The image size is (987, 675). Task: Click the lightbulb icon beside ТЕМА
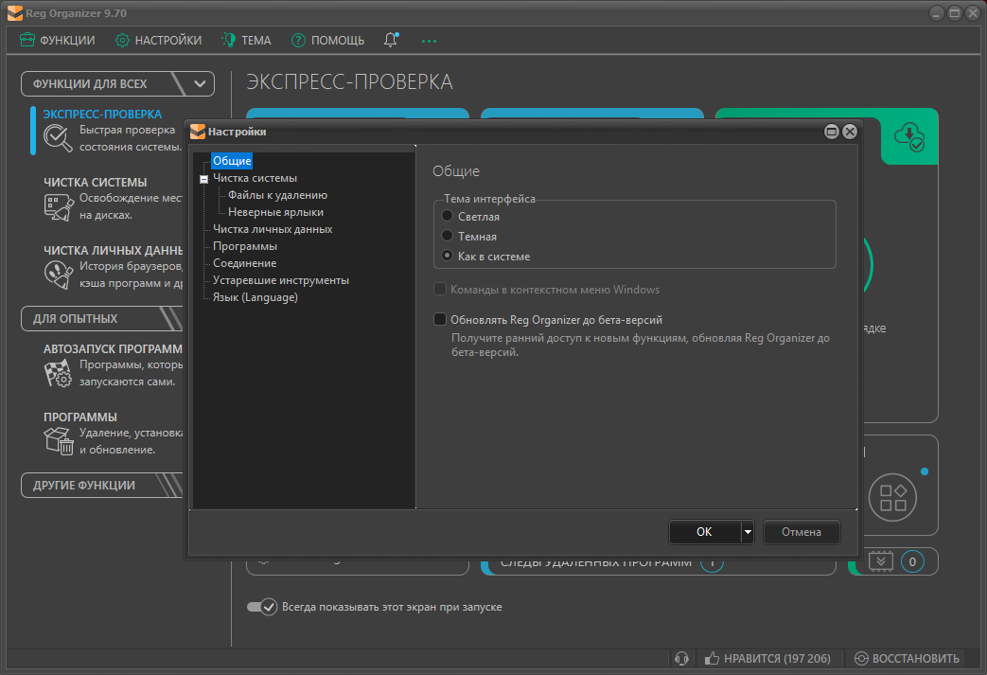228,40
